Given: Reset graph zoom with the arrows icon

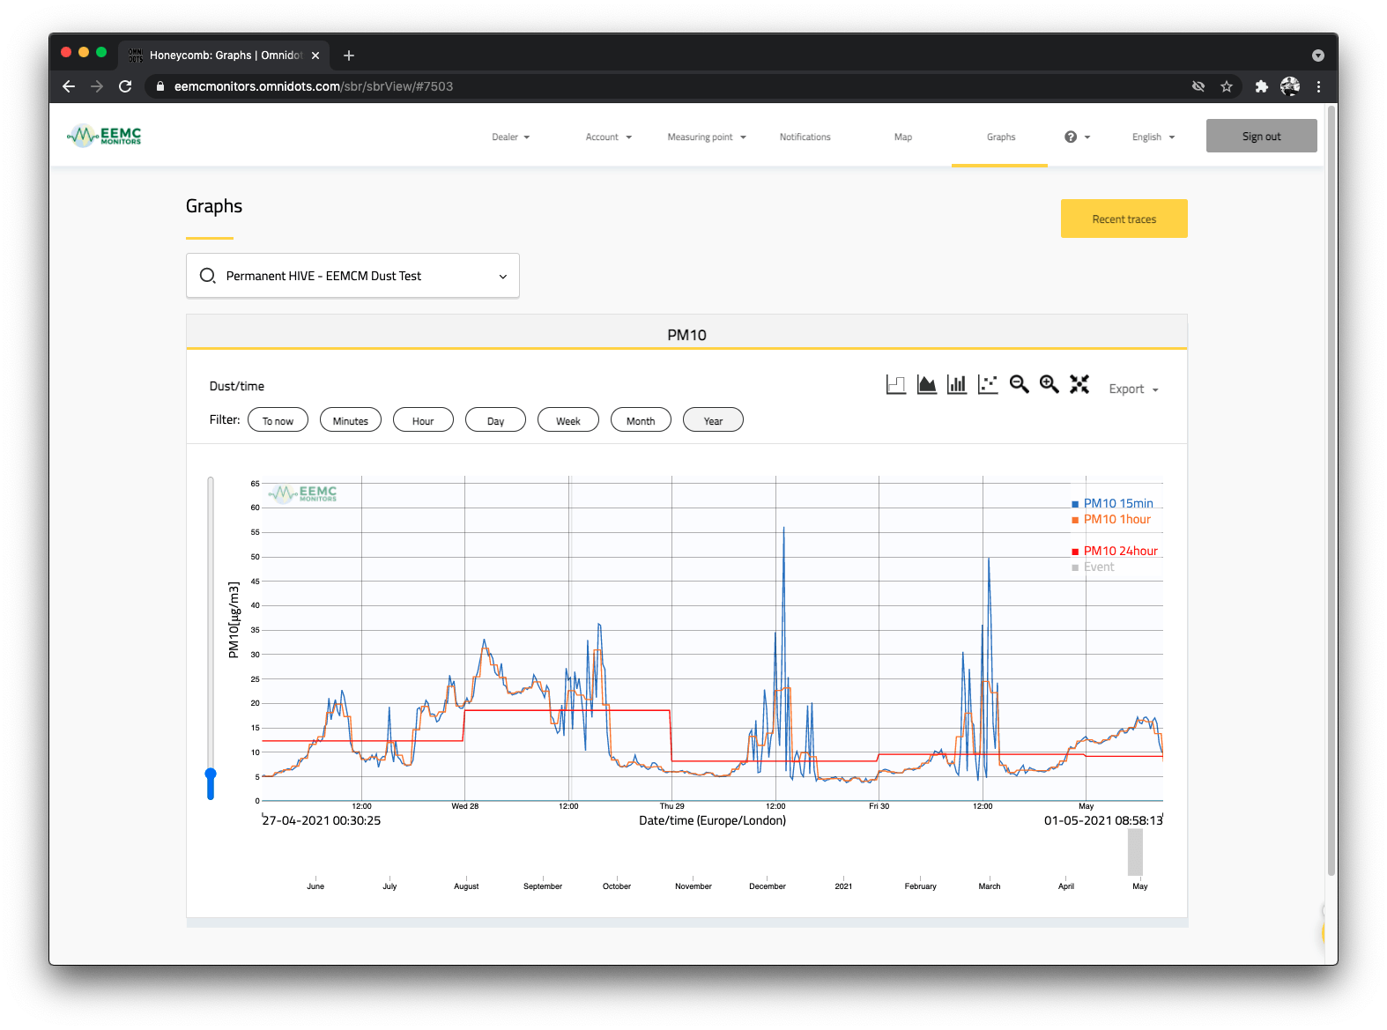Looking at the screenshot, I should click(1079, 384).
